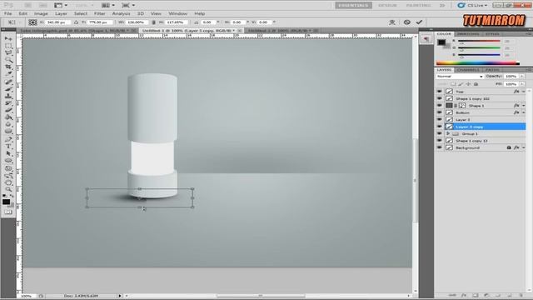Open the Screen Mode dropdown
Image resolution: width=533 pixels, height=300 pixels.
coord(128,5)
